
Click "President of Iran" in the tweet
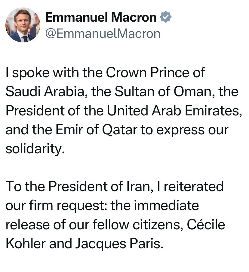[99, 186]
